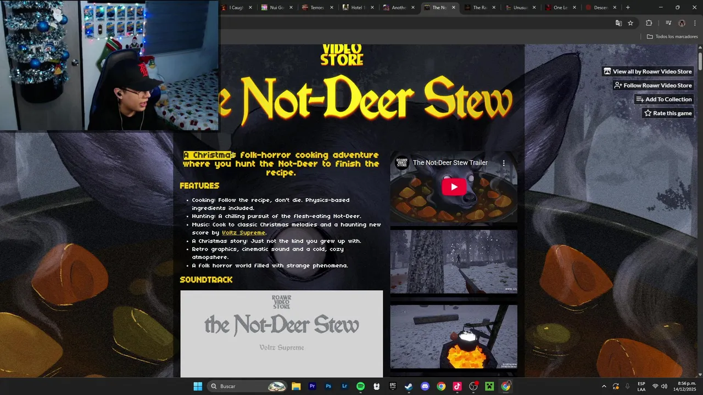Image resolution: width=703 pixels, height=395 pixels.
Task: Switch to the 'The Ra' tab
Action: coord(479,8)
